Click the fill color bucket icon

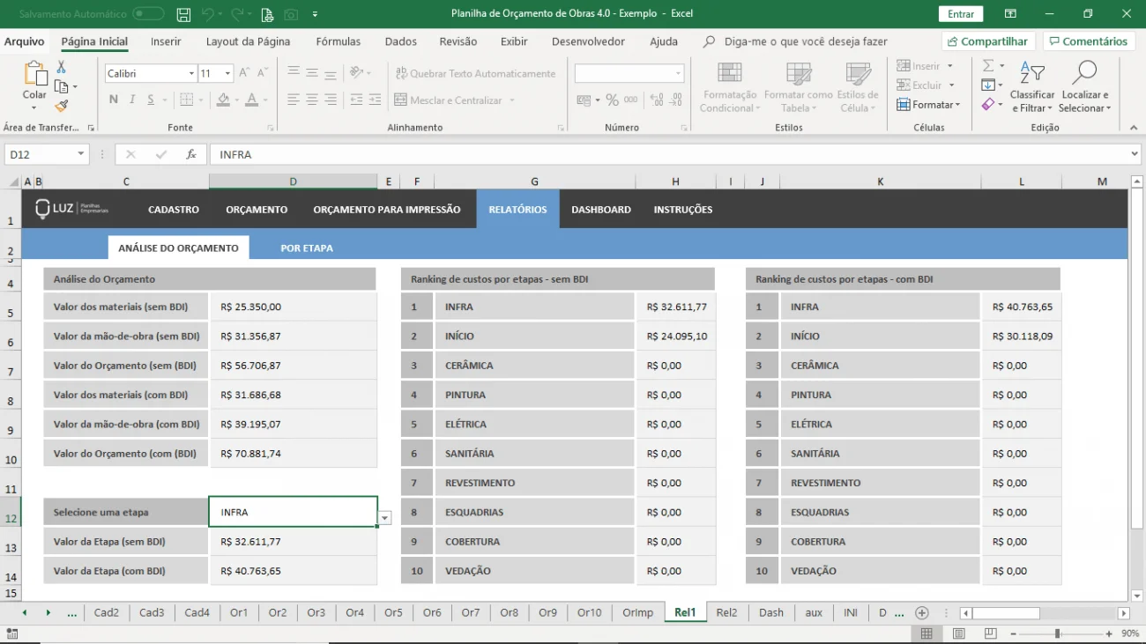tap(224, 100)
